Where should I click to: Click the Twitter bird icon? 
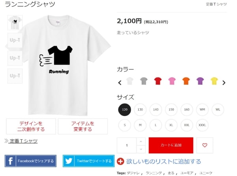click(x=69, y=161)
